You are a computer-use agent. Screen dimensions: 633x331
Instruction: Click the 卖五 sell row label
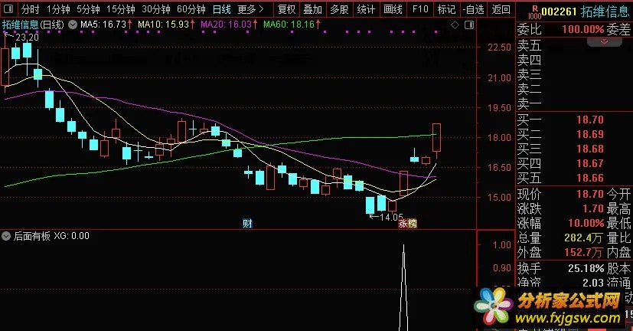529,45
